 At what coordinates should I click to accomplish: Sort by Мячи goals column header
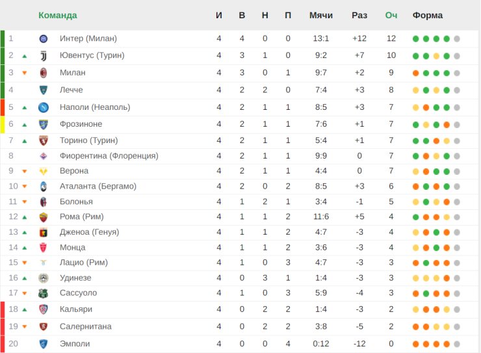coord(321,16)
